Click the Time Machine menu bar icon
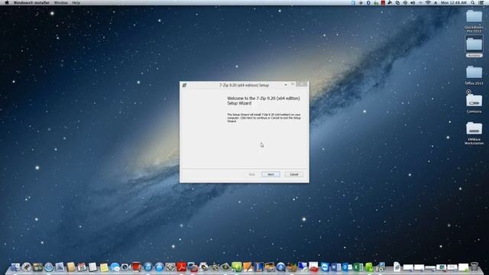The height and width of the screenshot is (275, 489). [405, 2]
